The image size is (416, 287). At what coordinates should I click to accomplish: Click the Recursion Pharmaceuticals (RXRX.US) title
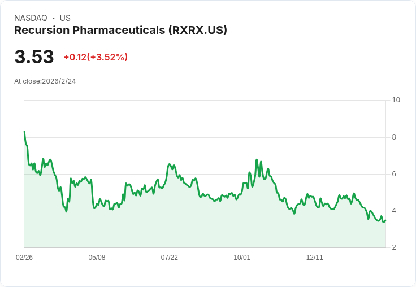[121, 31]
